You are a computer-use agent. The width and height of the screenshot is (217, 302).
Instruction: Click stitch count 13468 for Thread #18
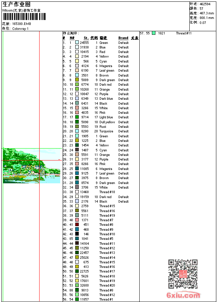[x=84, y=192]
